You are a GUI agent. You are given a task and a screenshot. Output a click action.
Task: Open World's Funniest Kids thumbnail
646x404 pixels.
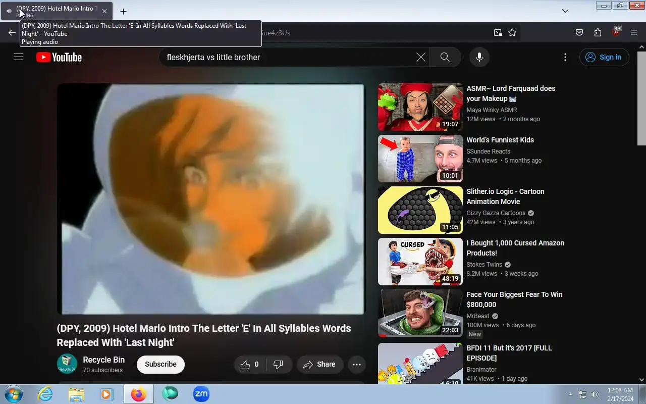coord(420,159)
